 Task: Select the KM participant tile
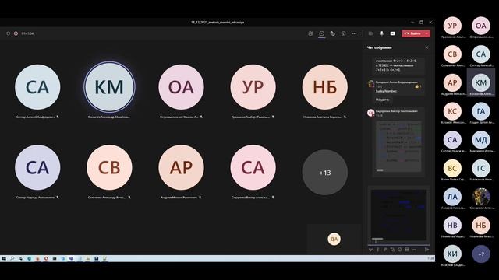(109, 87)
